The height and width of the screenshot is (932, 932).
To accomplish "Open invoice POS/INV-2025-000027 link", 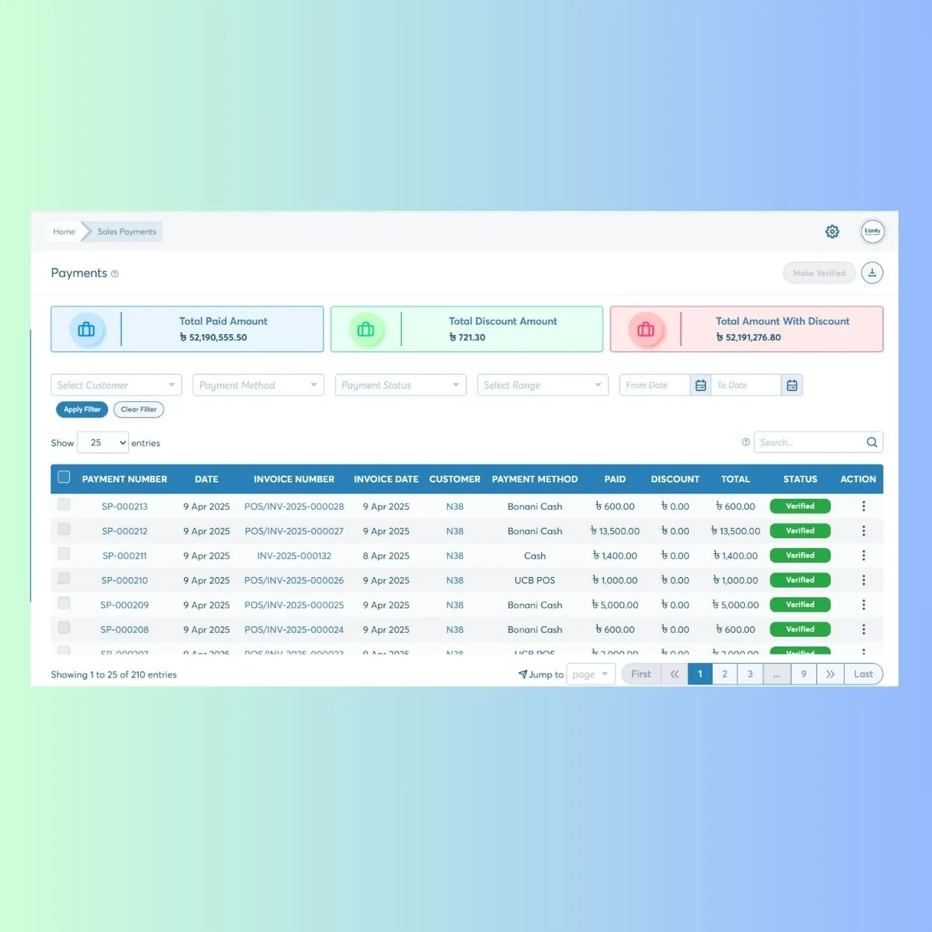I will 294,530.
